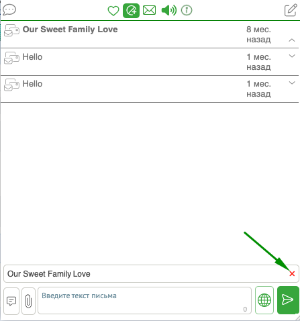Click the compose pencil icon at top right
The width and height of the screenshot is (300, 321).
click(x=291, y=10)
